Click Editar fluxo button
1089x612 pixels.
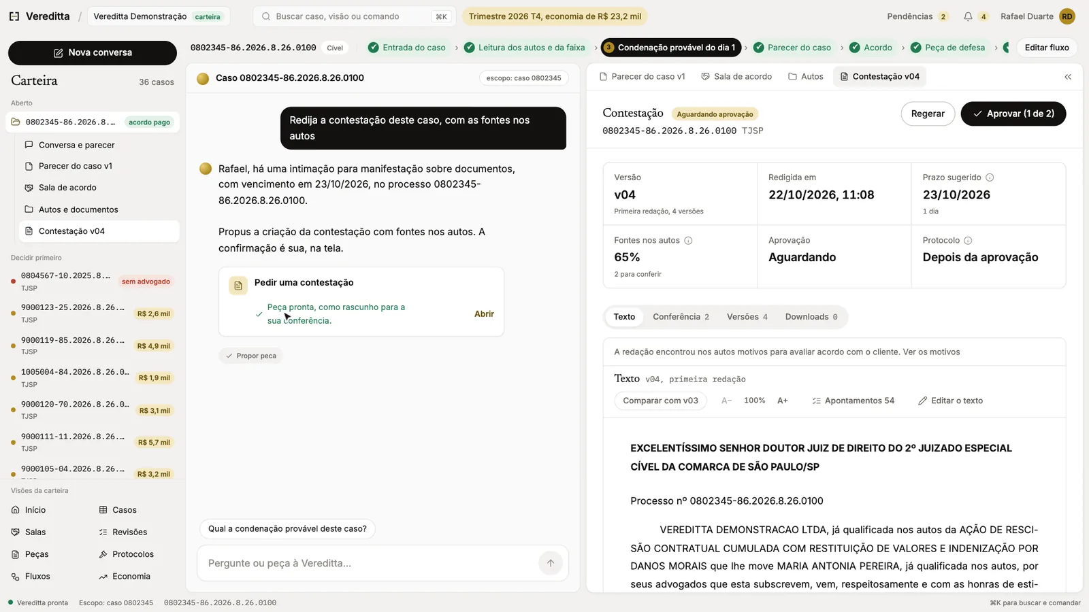1047,48
